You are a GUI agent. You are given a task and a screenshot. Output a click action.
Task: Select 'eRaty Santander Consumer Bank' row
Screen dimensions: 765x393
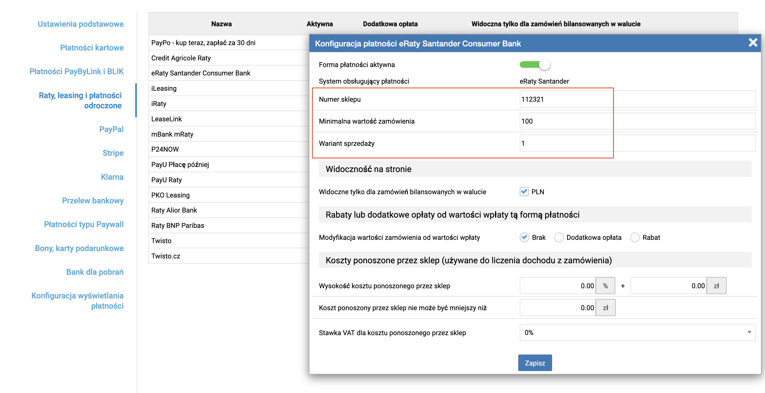click(x=229, y=73)
